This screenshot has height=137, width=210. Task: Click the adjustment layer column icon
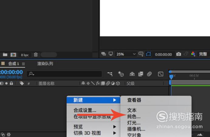coord(113,83)
